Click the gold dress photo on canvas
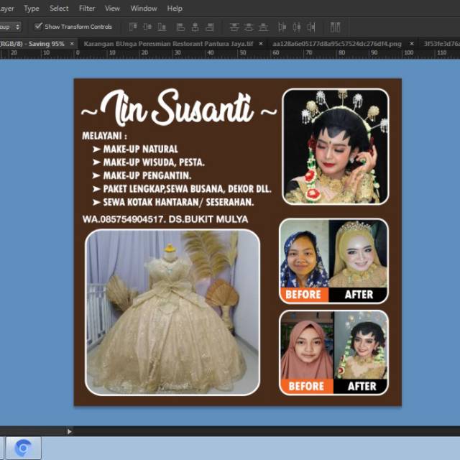460x460 pixels. pos(172,313)
